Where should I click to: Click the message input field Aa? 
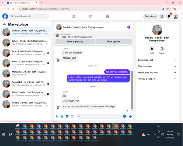tap(100, 116)
